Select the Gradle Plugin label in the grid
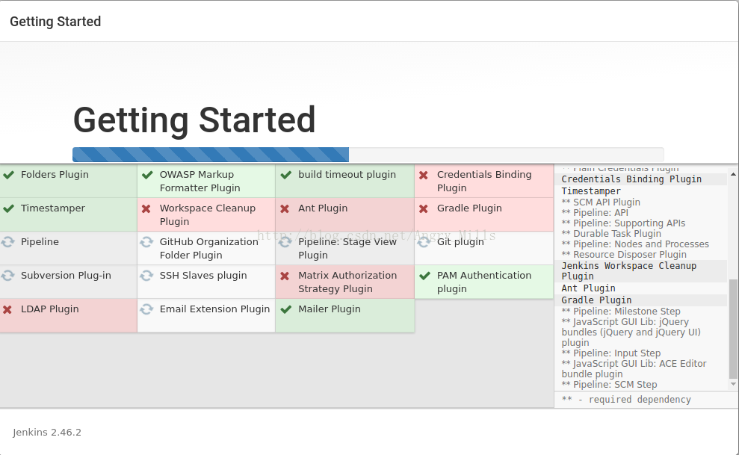Viewport: 739px width, 455px height. coord(469,208)
